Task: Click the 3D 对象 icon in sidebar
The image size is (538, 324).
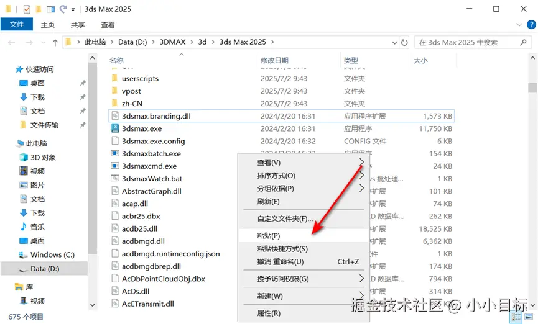Action: [24, 157]
